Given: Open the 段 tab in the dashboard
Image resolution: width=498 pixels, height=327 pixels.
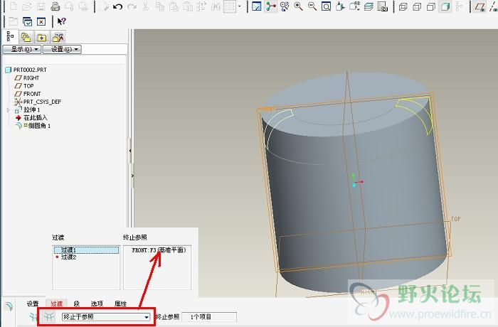Looking at the screenshot, I should click(77, 304).
